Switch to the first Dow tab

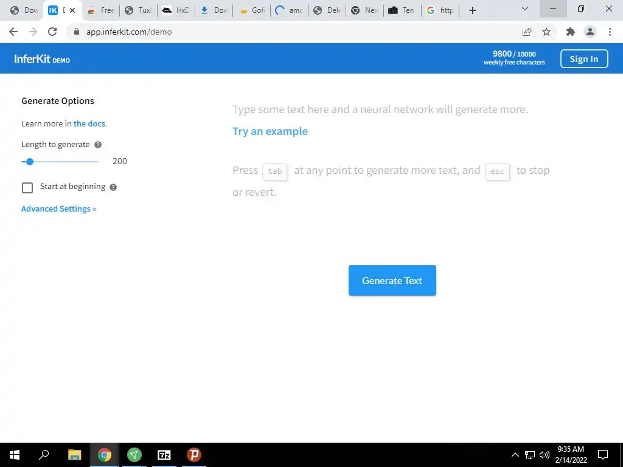point(24,10)
